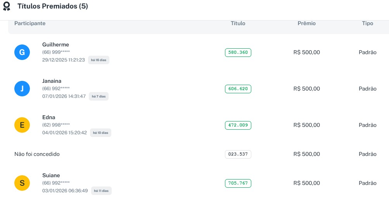389x207 pixels.
Task: Click Suiane's yellow S avatar
Action: (22, 183)
